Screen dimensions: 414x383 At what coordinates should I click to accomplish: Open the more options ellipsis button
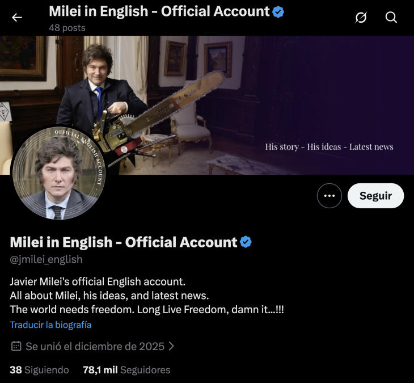click(329, 196)
